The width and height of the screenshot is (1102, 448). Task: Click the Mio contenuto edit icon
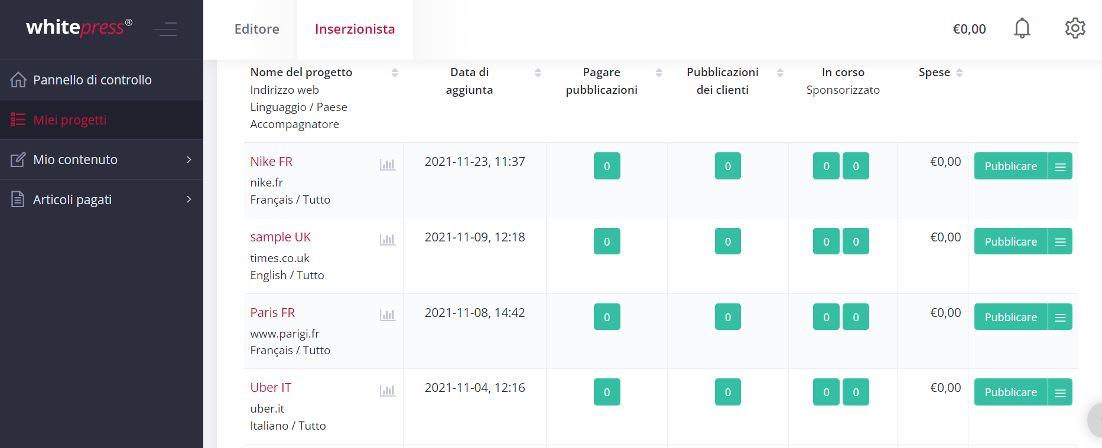[18, 159]
